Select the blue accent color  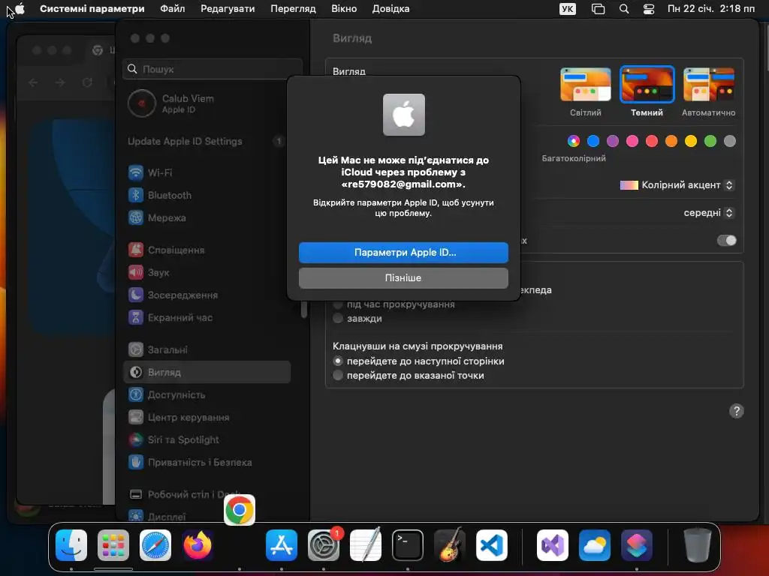[x=593, y=141]
